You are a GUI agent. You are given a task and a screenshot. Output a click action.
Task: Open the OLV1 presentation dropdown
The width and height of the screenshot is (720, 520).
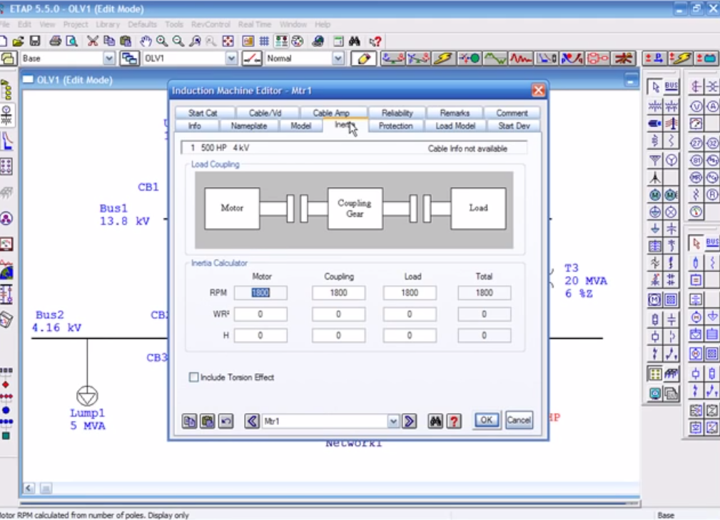point(231,58)
